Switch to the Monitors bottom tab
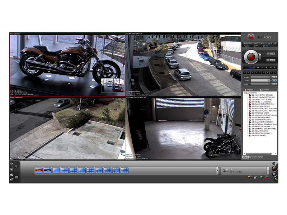The width and height of the screenshot is (287, 215). (x=253, y=157)
